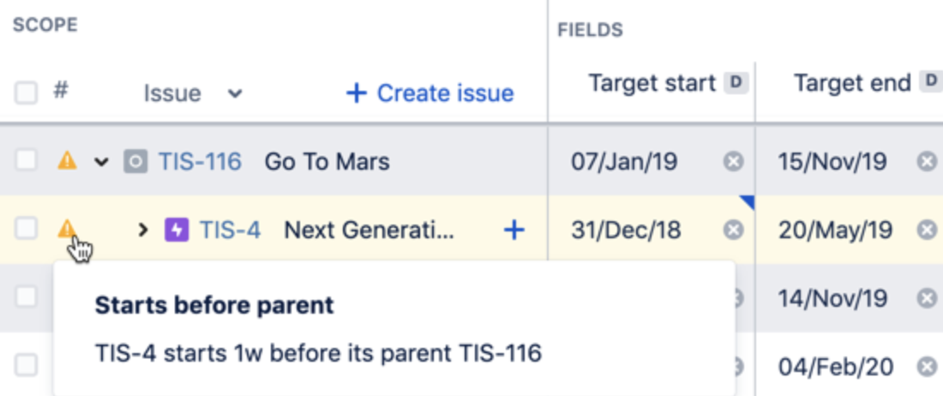The height and width of the screenshot is (396, 943).
Task: Clear the 31/Dec/18 target start date
Action: (x=733, y=230)
